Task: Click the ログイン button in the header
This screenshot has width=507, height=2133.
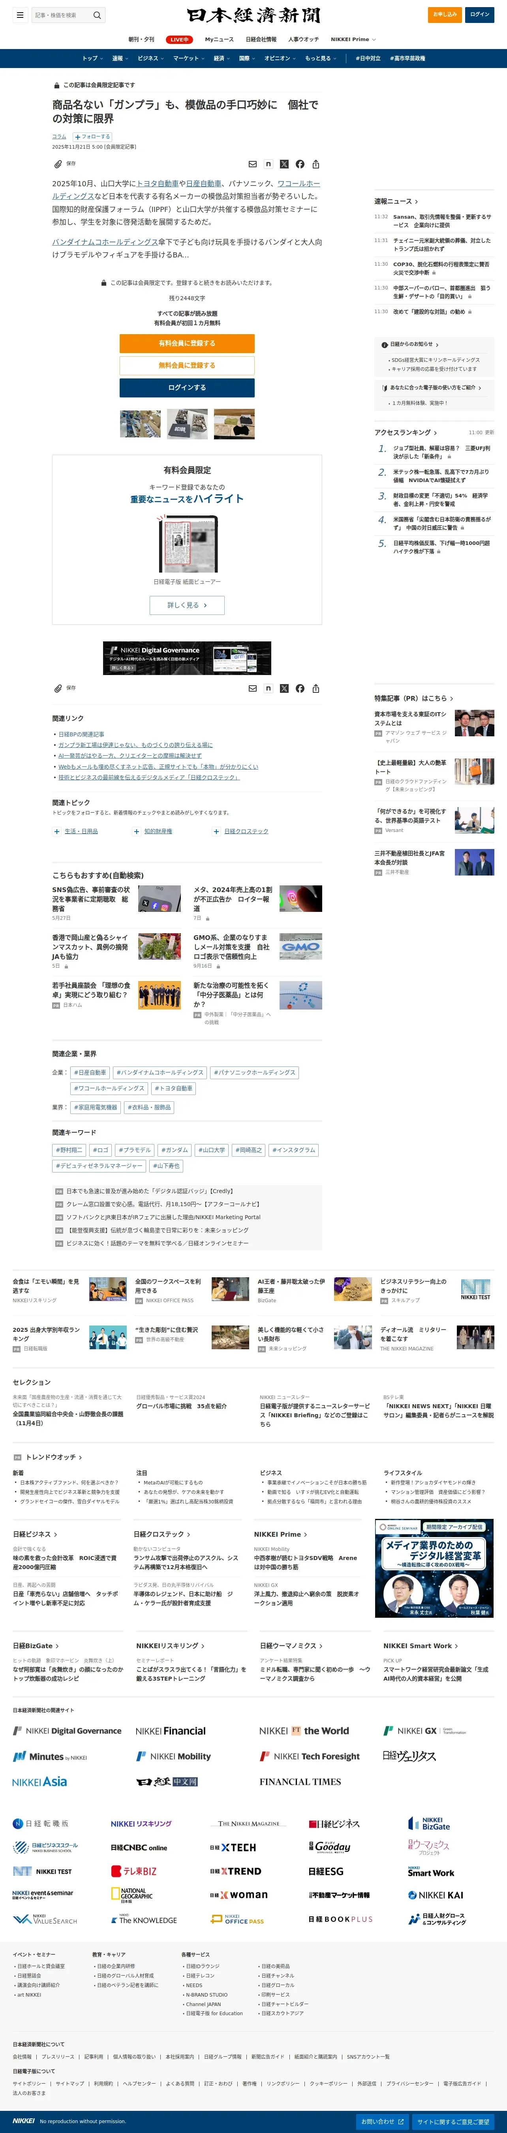Action: coord(480,14)
